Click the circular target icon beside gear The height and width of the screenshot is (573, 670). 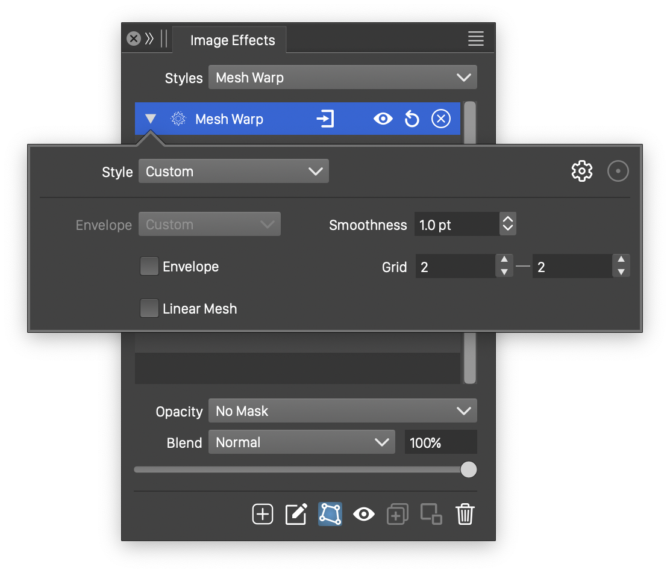618,172
